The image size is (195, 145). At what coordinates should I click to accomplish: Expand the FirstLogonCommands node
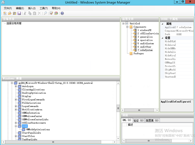(16, 99)
